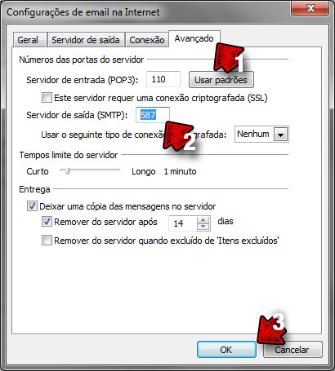Check Remover quando excluído de Itens excluídos
This screenshot has height=371, width=335.
tap(47, 241)
